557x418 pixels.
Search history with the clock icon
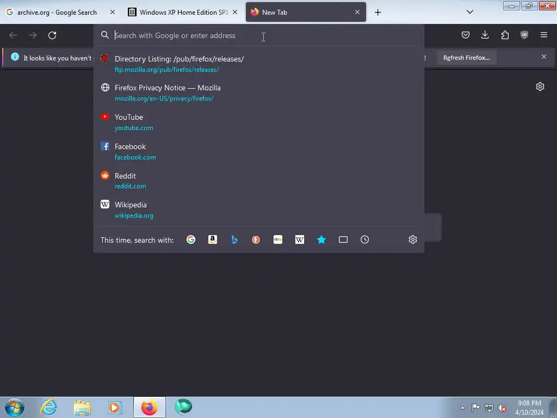[365, 239]
